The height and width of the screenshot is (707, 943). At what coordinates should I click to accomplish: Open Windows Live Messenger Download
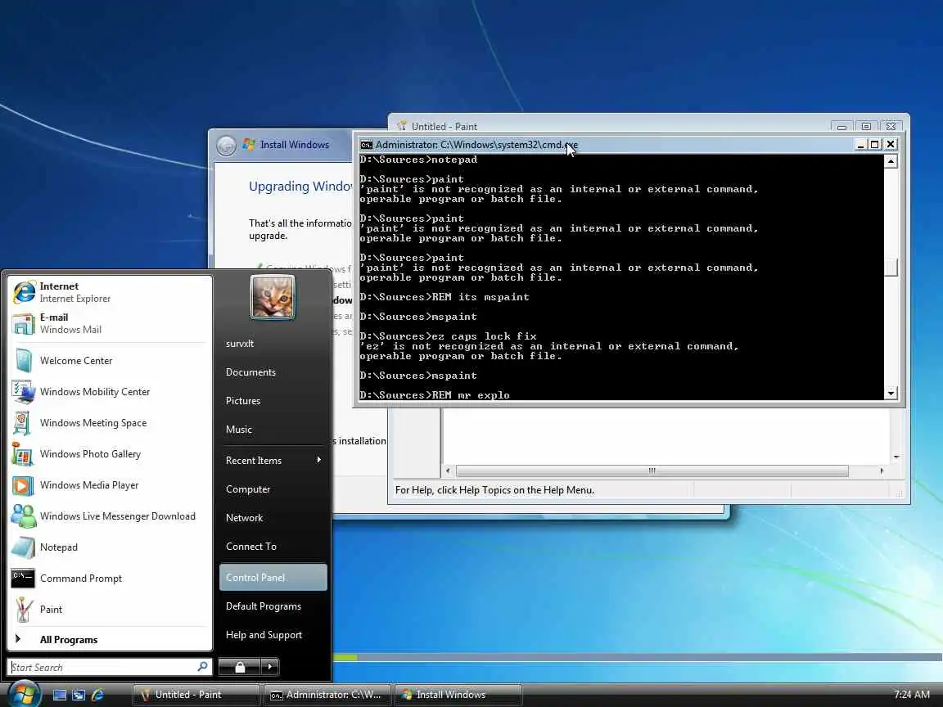pyautogui.click(x=110, y=516)
